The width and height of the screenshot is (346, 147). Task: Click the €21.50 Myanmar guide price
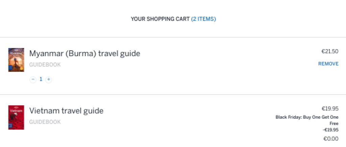(x=330, y=51)
